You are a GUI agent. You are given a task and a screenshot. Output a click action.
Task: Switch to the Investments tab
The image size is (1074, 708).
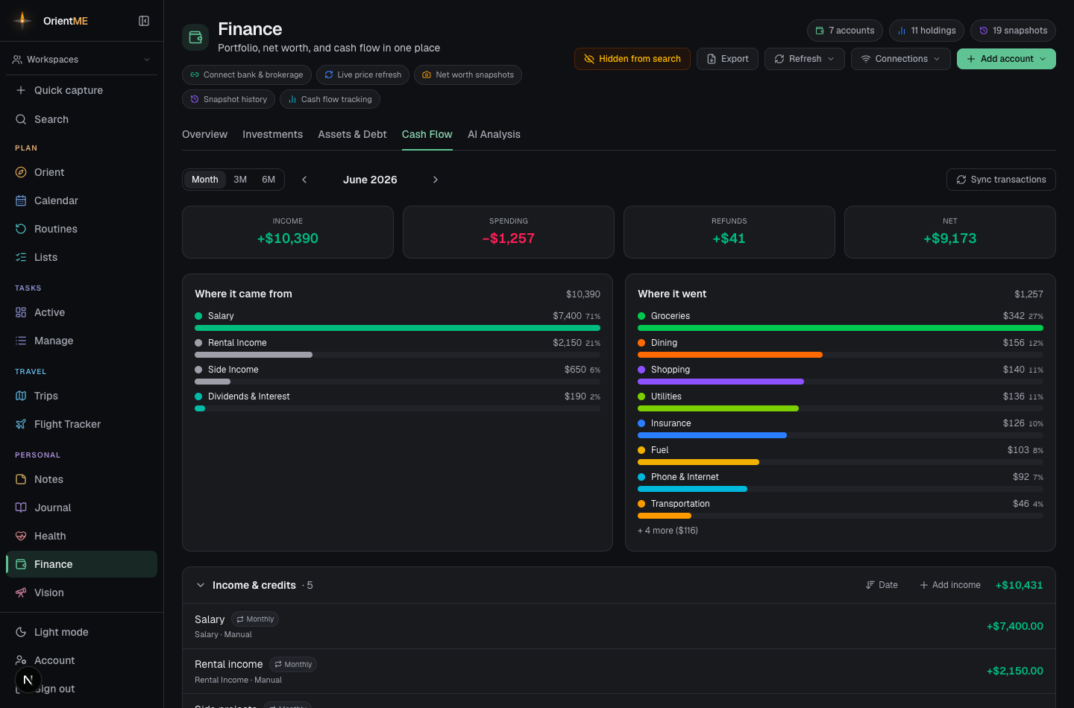coord(272,135)
